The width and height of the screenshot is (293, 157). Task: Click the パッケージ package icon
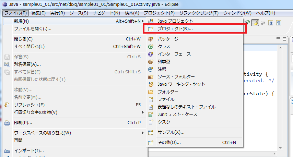[151, 39]
